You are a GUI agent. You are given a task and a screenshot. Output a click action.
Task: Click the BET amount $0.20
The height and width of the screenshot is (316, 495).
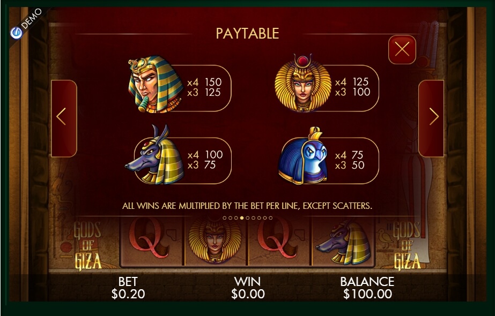click(x=128, y=294)
